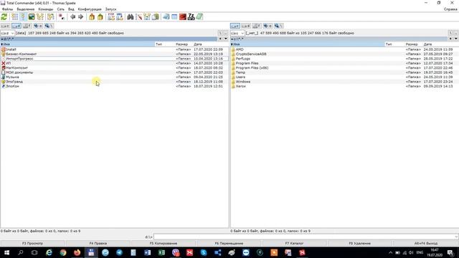Click the binoculars Search files icon
The image size is (459, 258).
point(131,17)
